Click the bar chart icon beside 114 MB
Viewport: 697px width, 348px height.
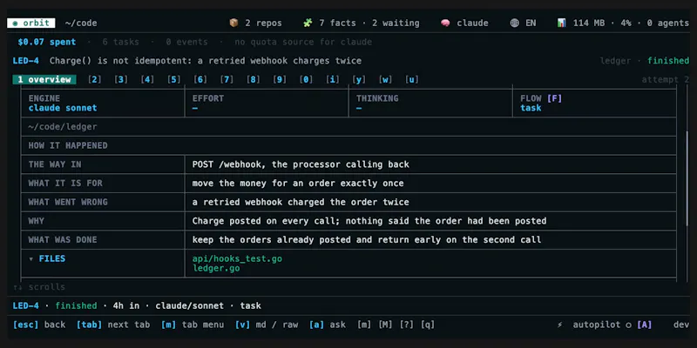tap(562, 23)
